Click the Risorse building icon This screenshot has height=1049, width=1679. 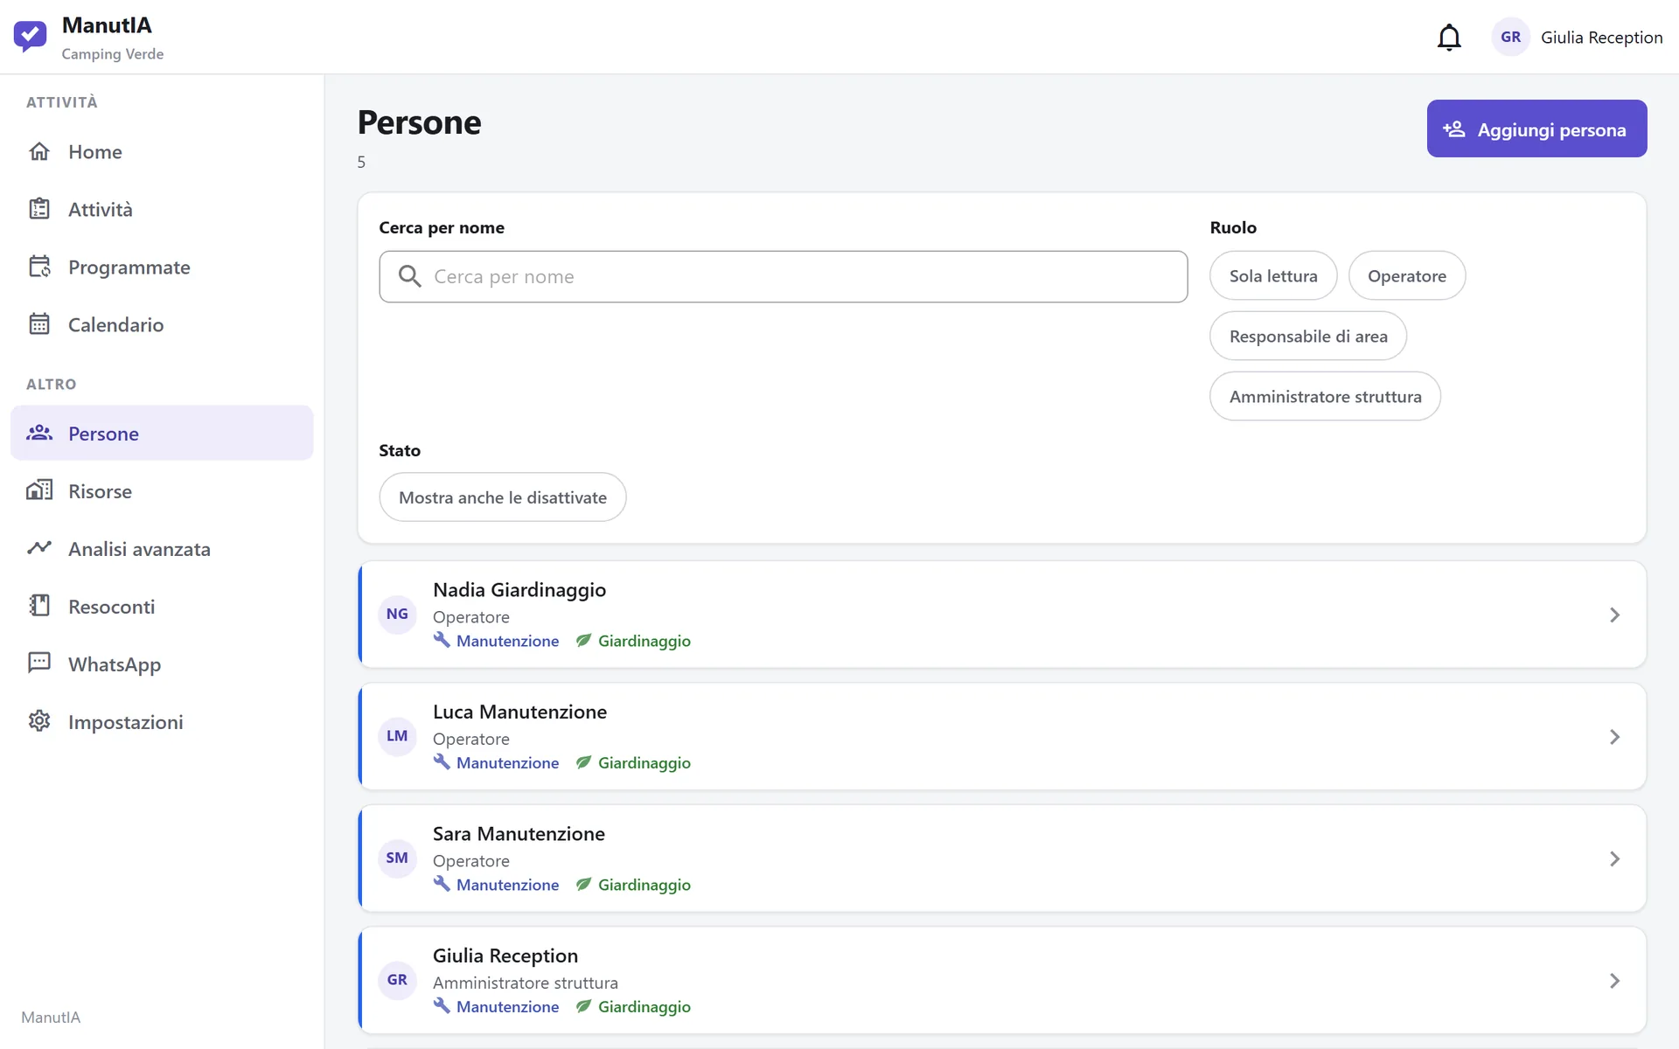(39, 490)
